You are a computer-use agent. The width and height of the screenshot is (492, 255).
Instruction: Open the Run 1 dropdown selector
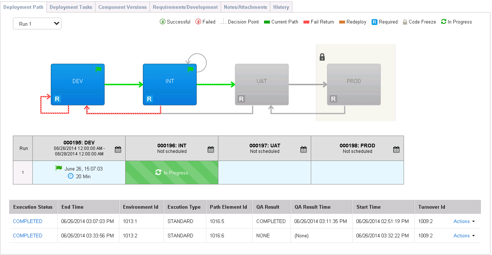point(37,24)
